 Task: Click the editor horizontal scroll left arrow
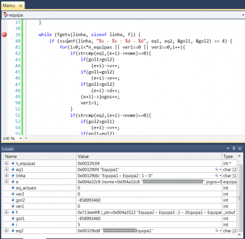coord(26,138)
